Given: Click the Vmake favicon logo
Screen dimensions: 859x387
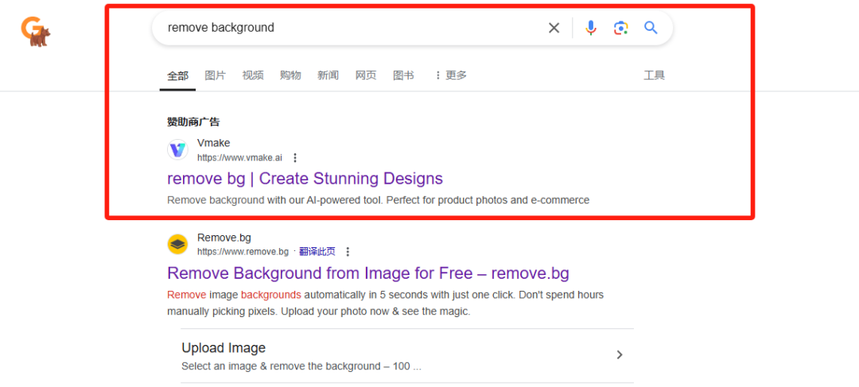Looking at the screenshot, I should pos(177,150).
